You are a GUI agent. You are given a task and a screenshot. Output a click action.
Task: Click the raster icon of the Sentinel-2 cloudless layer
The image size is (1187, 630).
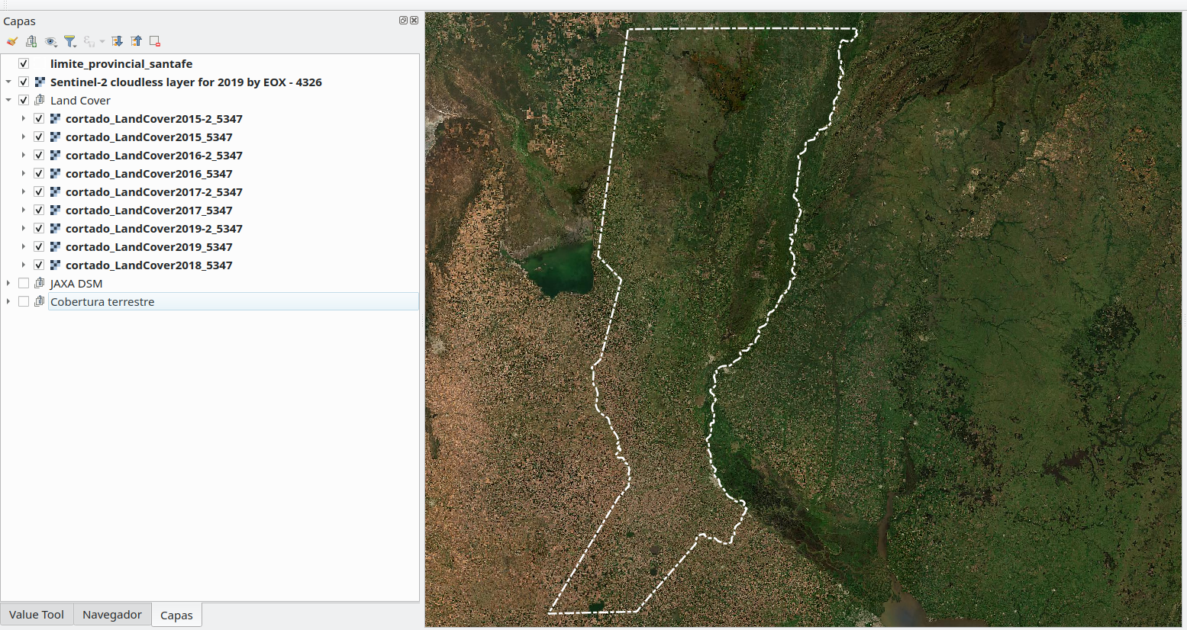point(40,82)
